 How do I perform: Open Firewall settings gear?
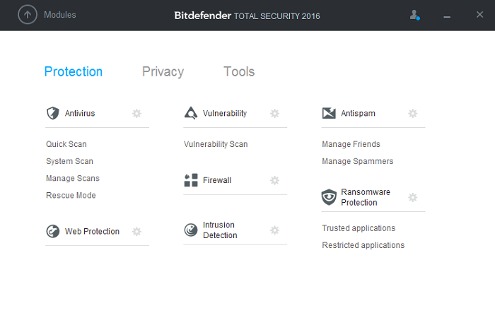(274, 180)
